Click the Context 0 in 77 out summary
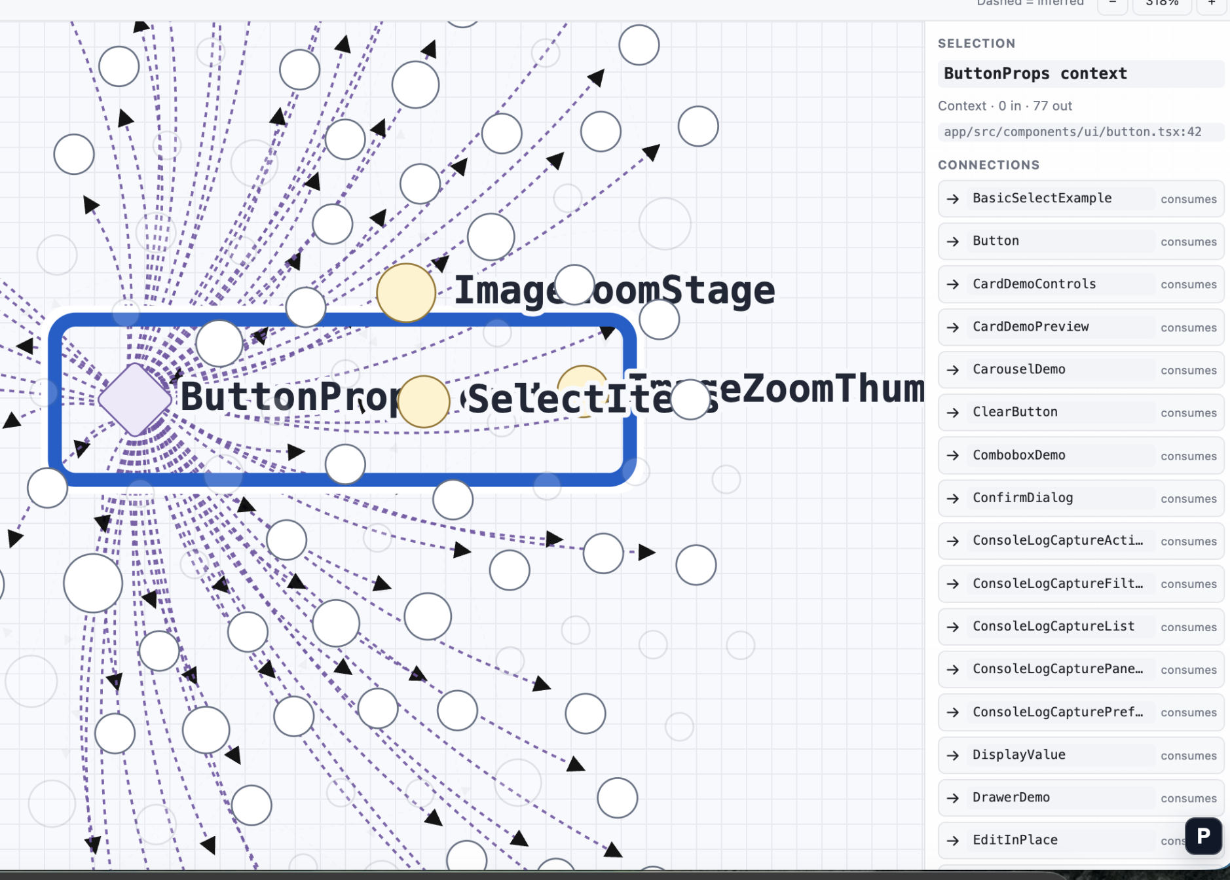Screen dimensions: 1230x880 click(x=1005, y=105)
